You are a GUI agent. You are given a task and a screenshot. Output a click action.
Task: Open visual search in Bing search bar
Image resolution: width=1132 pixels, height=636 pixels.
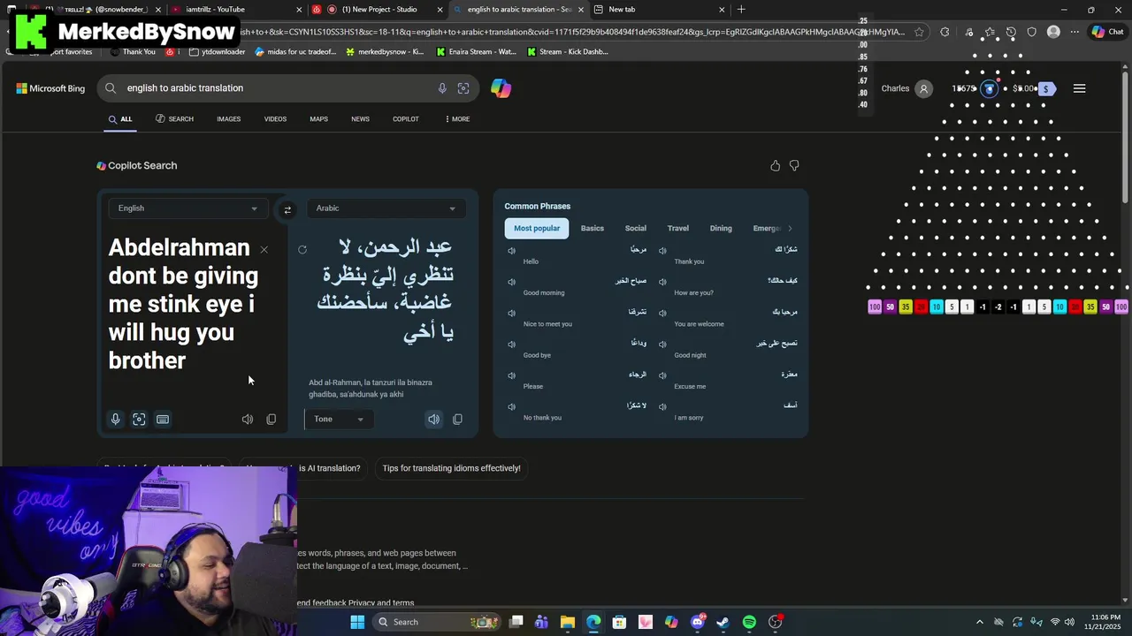click(463, 88)
